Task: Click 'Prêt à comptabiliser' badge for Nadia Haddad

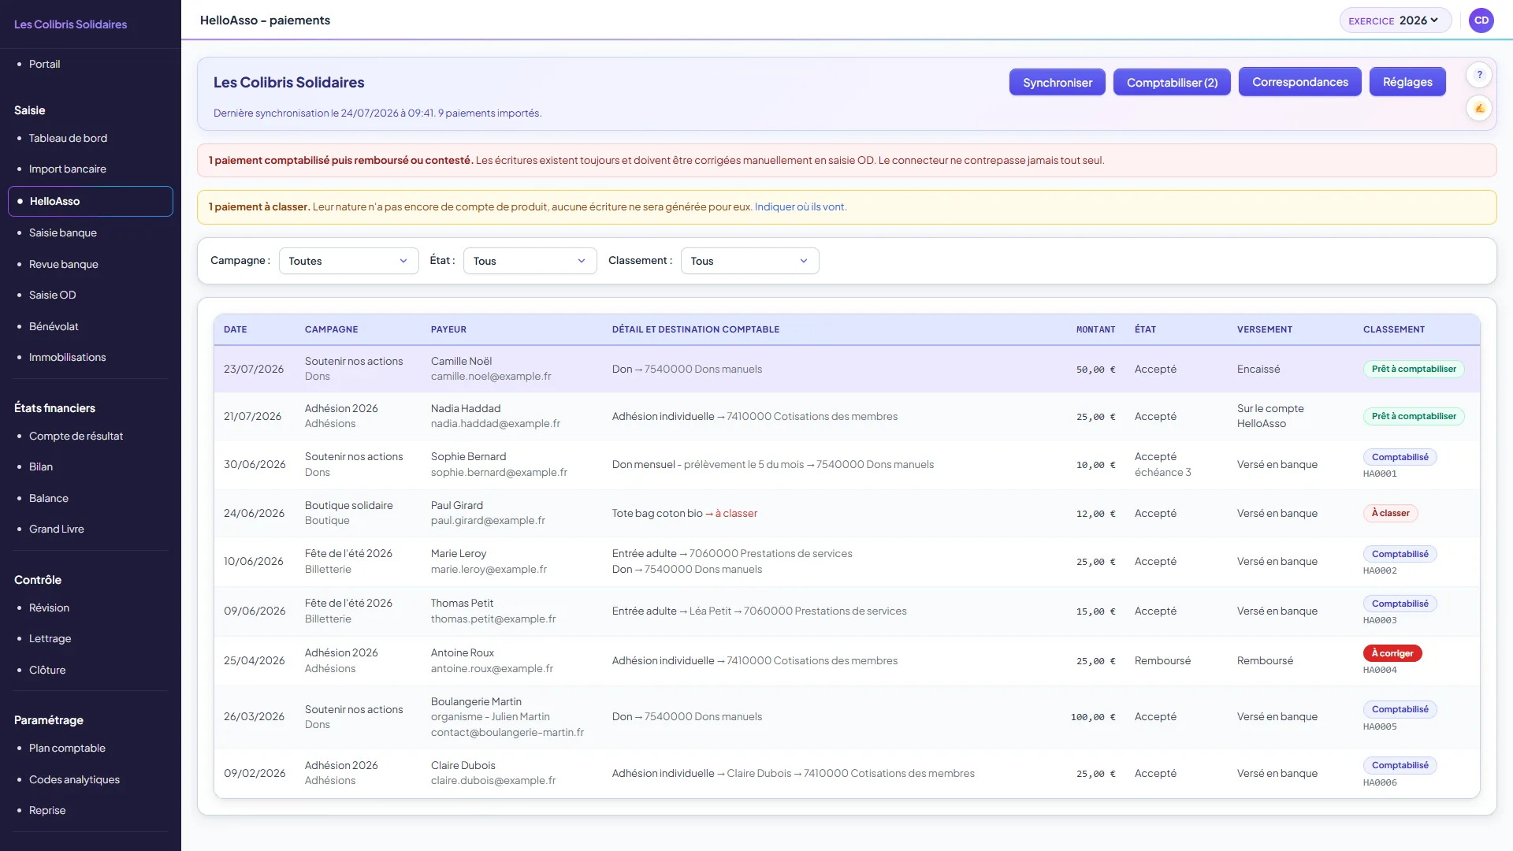Action: [x=1414, y=416]
